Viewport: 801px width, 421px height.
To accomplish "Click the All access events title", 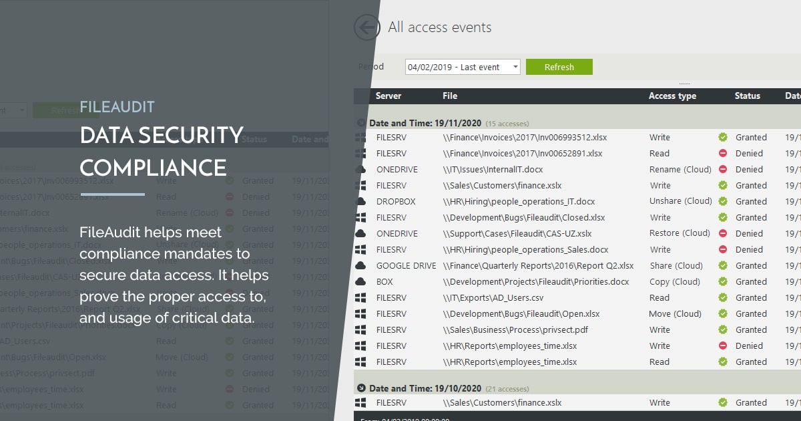I will click(x=440, y=27).
